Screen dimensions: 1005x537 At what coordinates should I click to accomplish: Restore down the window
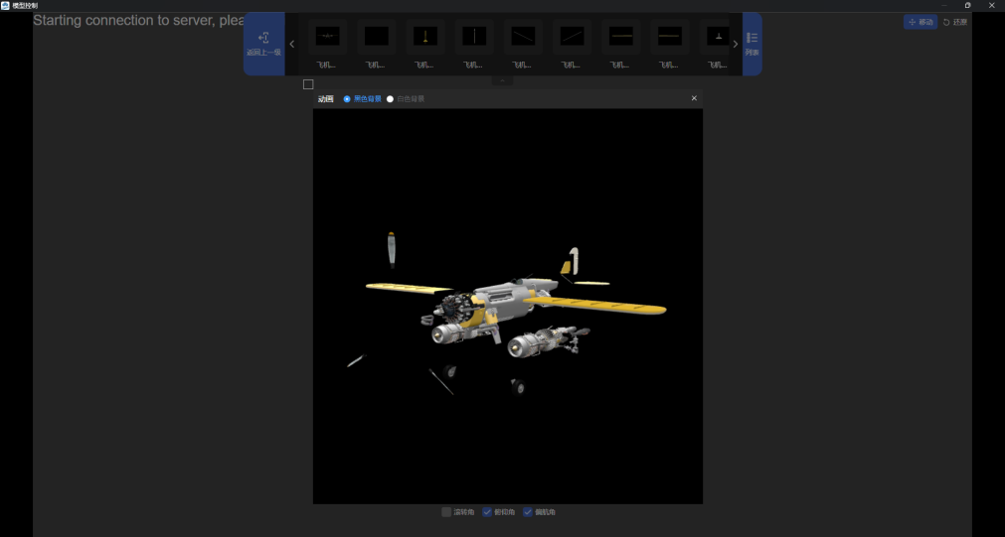click(967, 5)
